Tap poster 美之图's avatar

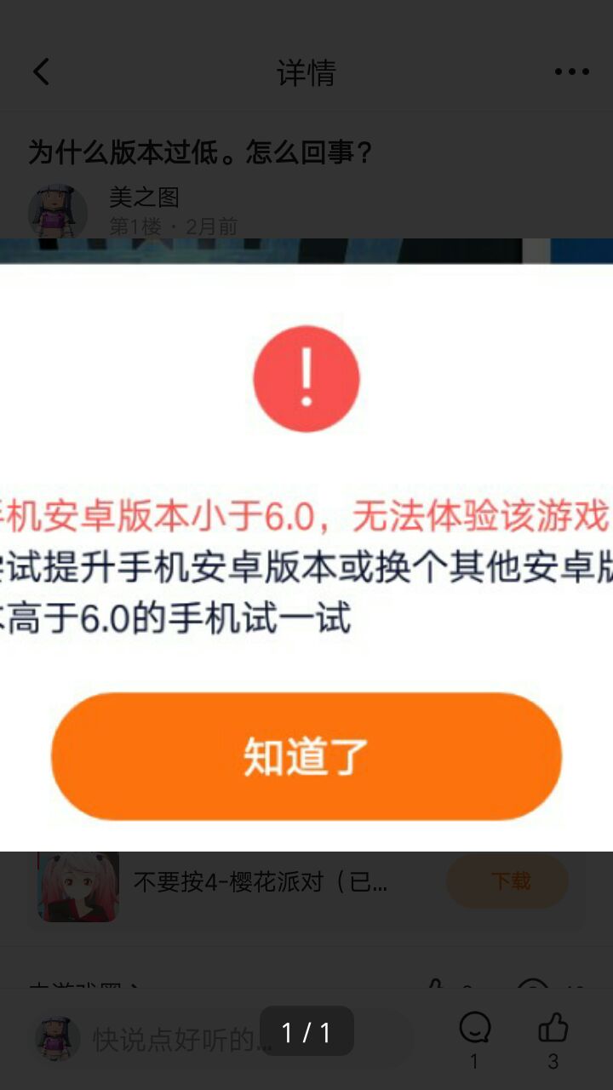coord(58,210)
